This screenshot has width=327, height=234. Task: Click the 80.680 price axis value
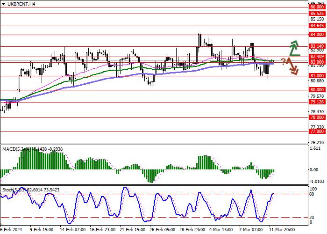(x=317, y=81)
